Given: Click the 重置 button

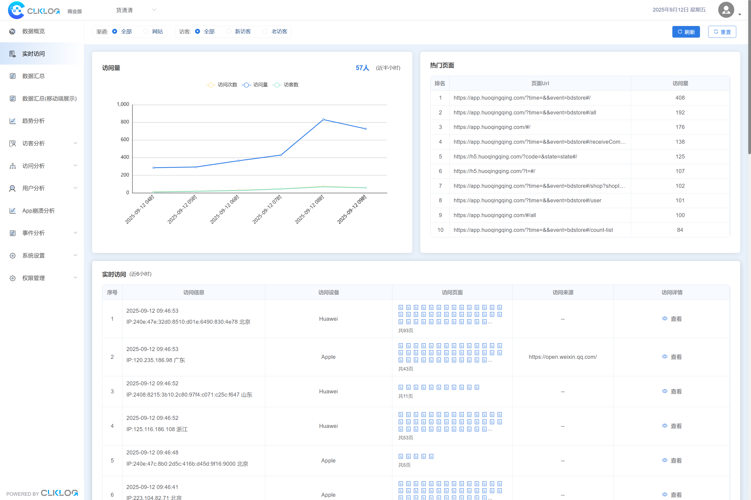Looking at the screenshot, I should pos(722,32).
